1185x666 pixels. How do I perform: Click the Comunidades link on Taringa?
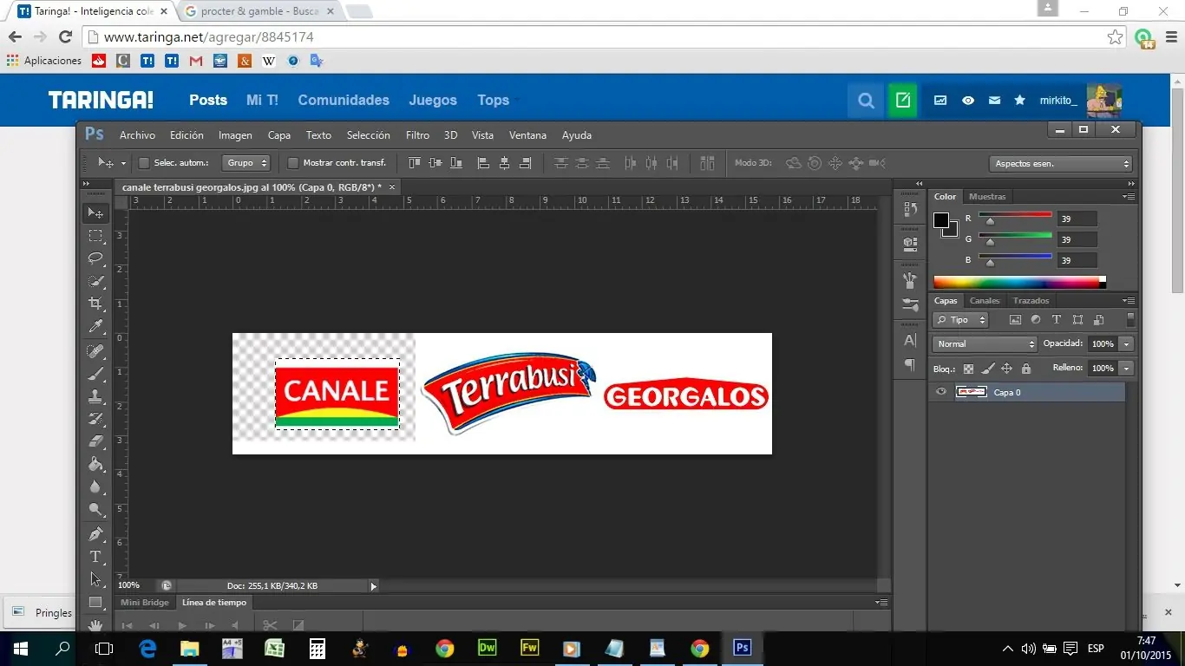[x=344, y=101]
